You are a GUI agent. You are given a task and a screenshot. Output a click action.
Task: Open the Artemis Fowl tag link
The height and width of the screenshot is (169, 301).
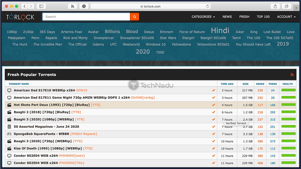pos(71,32)
